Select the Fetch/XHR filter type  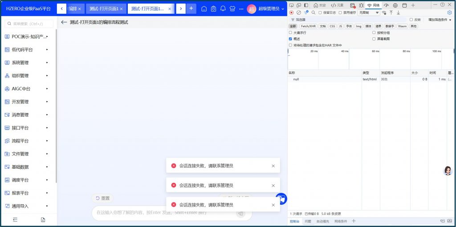point(308,26)
